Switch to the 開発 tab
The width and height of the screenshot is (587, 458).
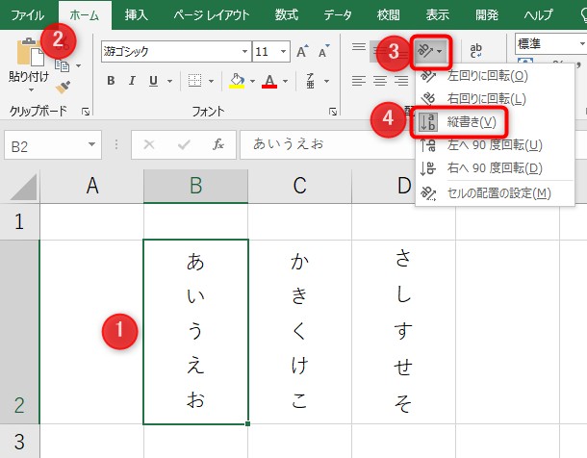pyautogui.click(x=487, y=15)
